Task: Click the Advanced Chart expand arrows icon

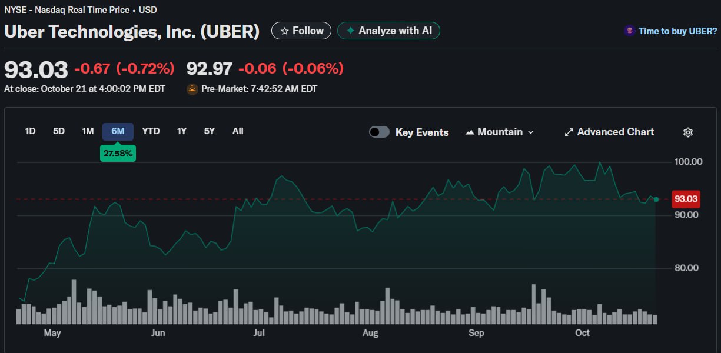Action: 569,132
